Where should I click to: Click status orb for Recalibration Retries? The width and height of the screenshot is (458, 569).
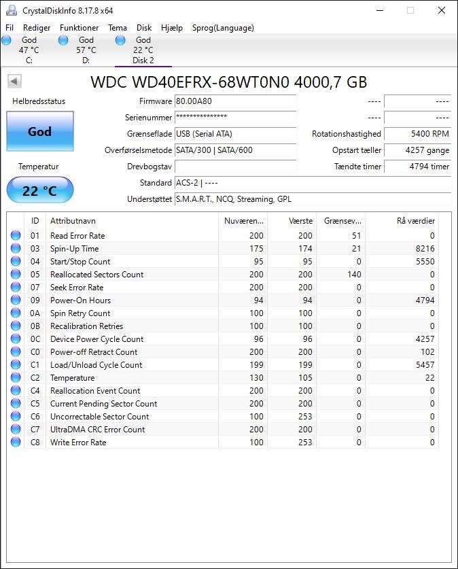(x=16, y=326)
